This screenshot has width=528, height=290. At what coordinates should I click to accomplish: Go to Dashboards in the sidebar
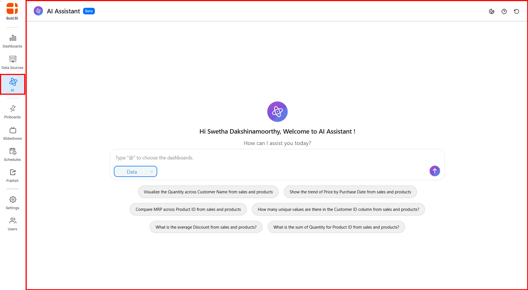(x=12, y=41)
